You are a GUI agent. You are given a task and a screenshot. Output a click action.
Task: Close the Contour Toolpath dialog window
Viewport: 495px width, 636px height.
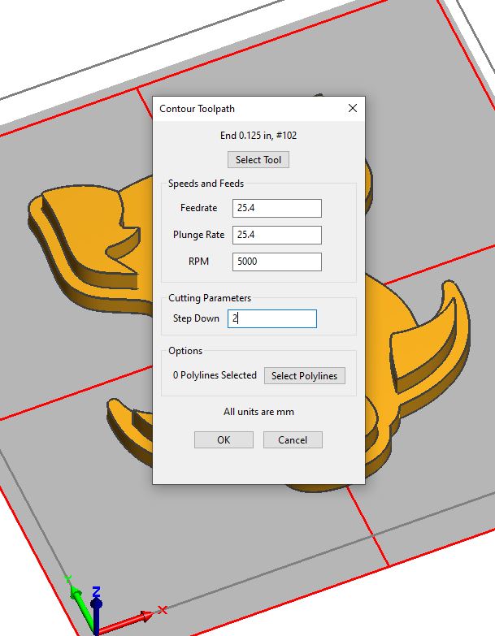353,108
